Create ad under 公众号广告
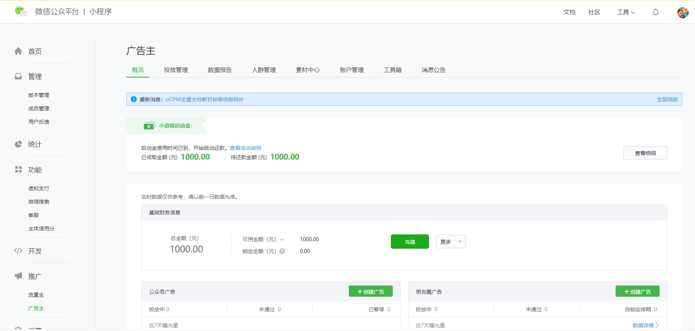 click(x=371, y=291)
